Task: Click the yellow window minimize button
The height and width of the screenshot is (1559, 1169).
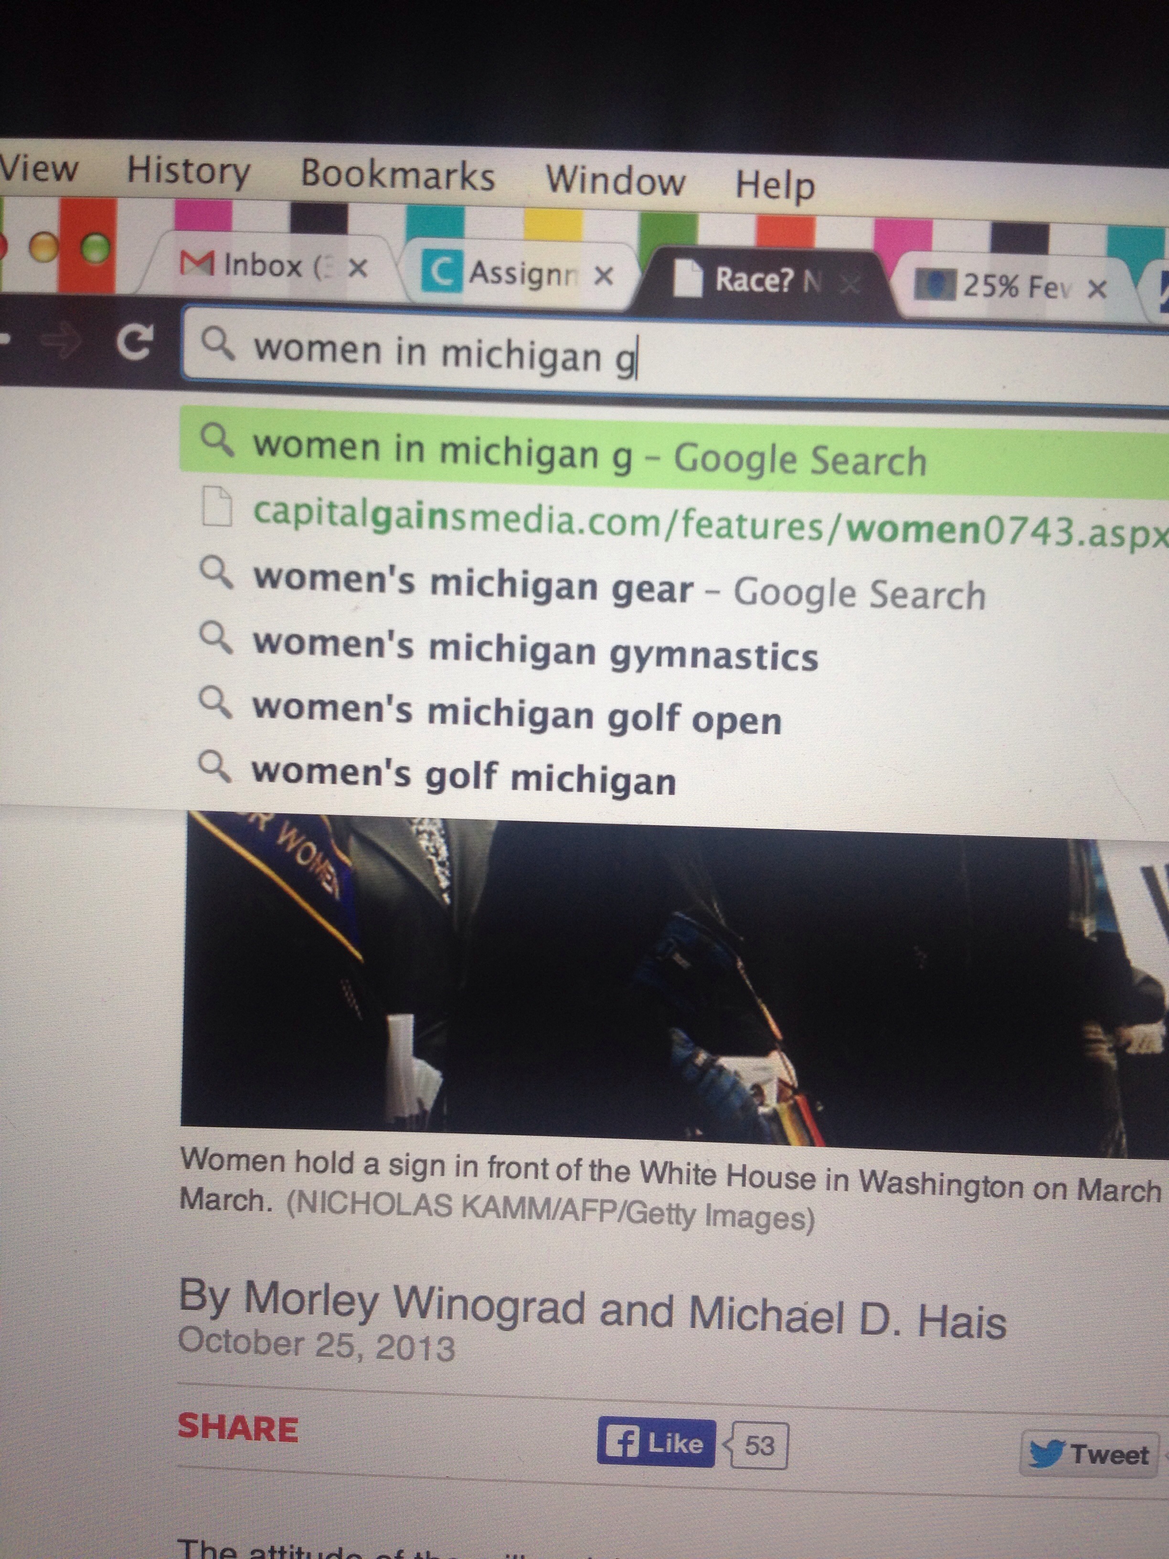Action: (43, 246)
